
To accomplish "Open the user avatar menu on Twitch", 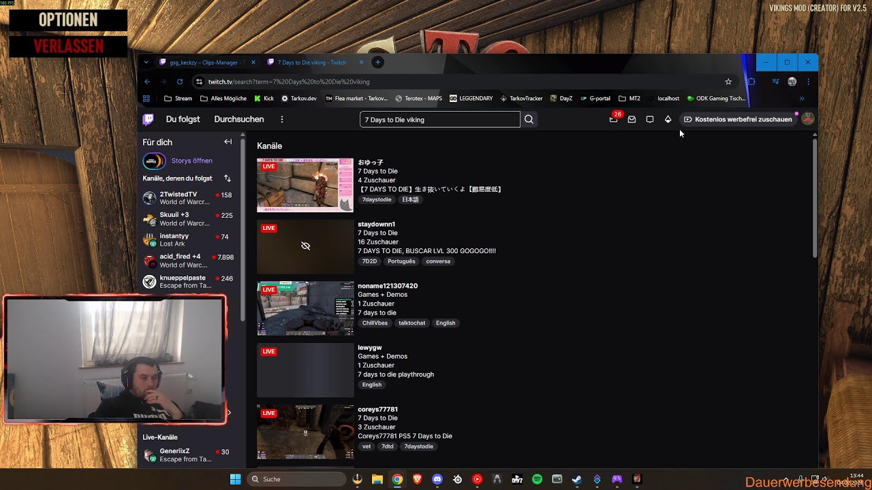I will (x=808, y=119).
